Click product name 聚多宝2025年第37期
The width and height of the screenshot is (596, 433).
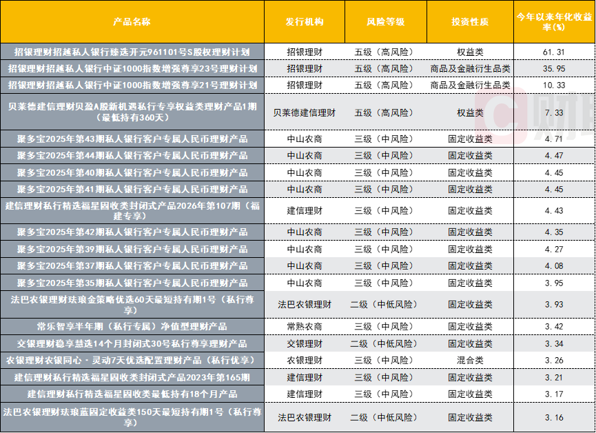pos(132,266)
